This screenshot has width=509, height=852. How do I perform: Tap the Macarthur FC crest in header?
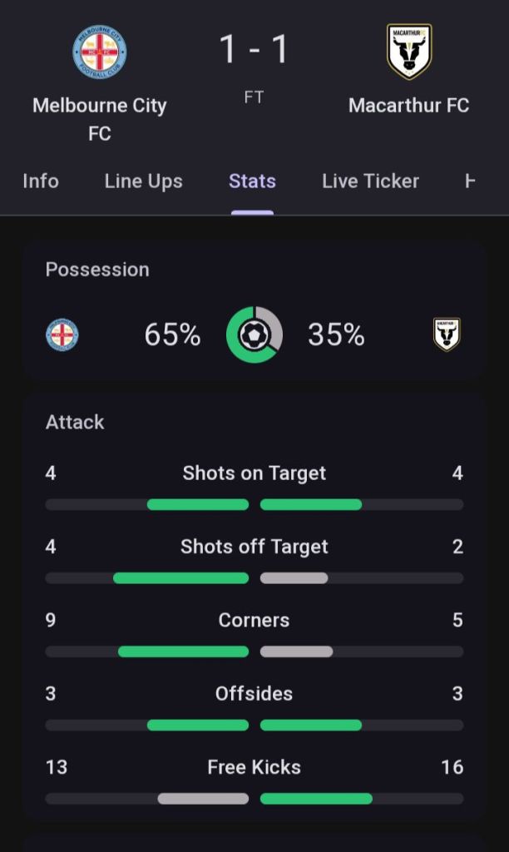click(x=409, y=52)
